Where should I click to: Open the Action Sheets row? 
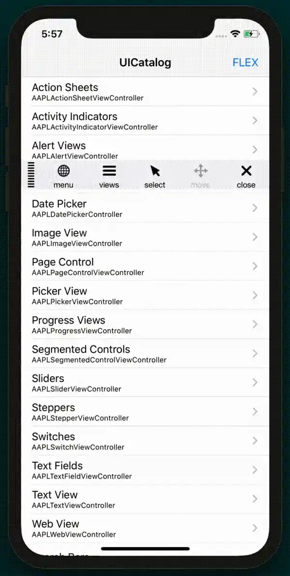point(146,92)
